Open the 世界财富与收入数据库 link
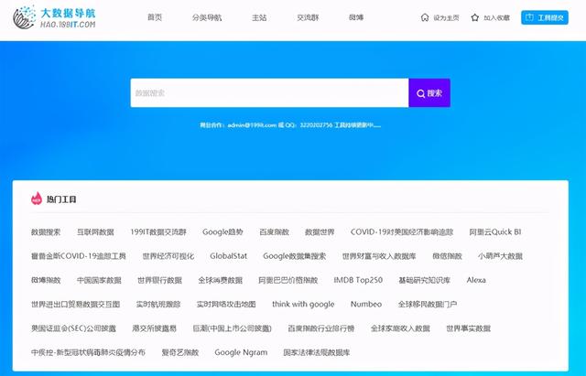586x376 pixels. click(x=379, y=256)
